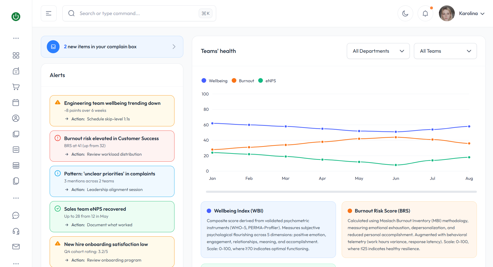Collapse the sidebar using the hamburger icon
493x267 pixels.
pos(49,13)
